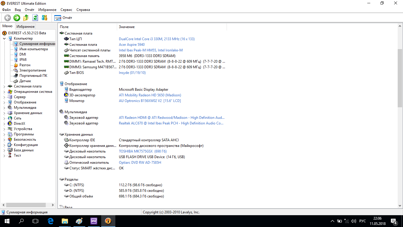The height and width of the screenshot is (227, 403).
Task: Expand the Мультимедиа tree node
Action: click(x=4, y=108)
